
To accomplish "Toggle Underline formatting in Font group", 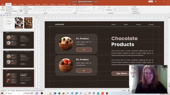I will pyautogui.click(x=39, y=10).
